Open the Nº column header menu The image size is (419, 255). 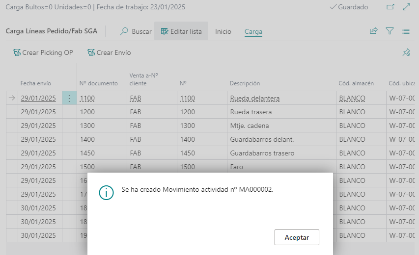click(183, 83)
